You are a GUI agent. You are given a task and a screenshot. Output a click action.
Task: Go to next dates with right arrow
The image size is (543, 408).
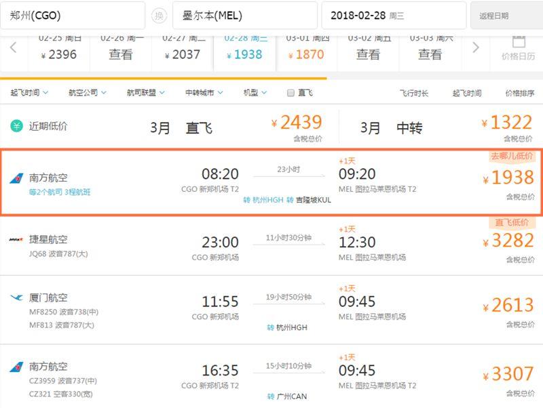476,47
